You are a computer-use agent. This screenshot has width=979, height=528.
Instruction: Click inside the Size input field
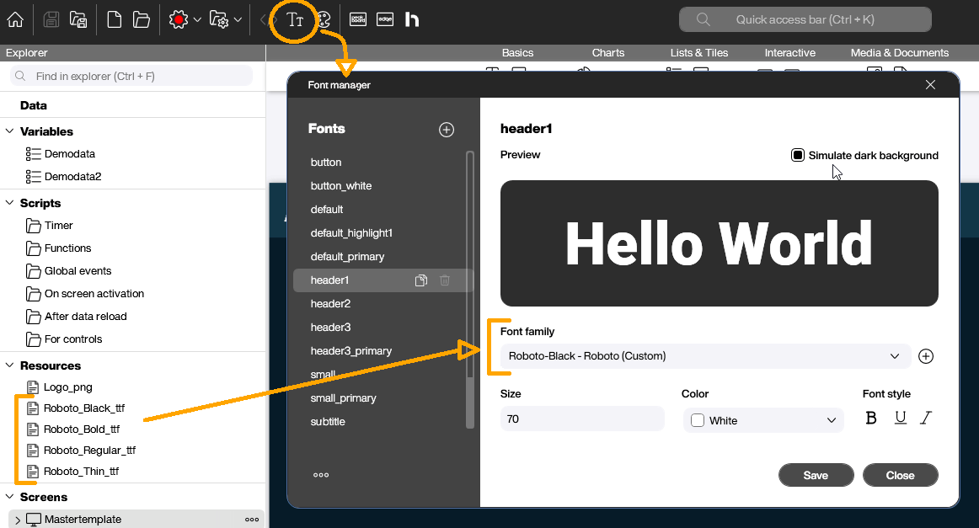pyautogui.click(x=581, y=419)
